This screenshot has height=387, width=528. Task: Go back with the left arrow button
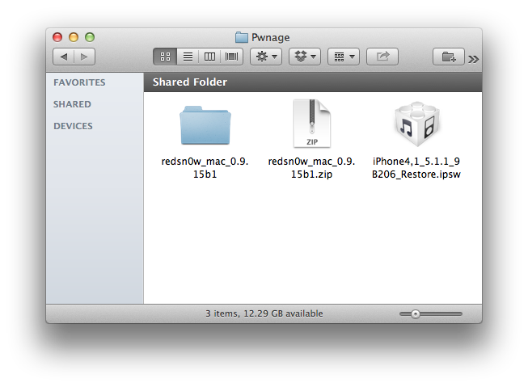pyautogui.click(x=63, y=57)
